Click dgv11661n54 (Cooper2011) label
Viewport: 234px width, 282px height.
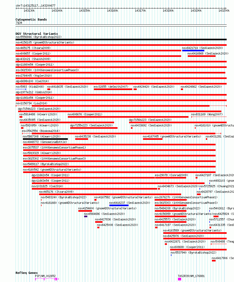click(x=35, y=98)
